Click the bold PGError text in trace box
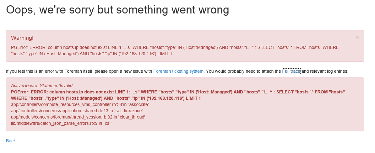 click(178, 95)
